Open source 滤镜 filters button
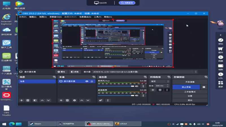The width and height of the screenshot is (226, 127). point(75,72)
